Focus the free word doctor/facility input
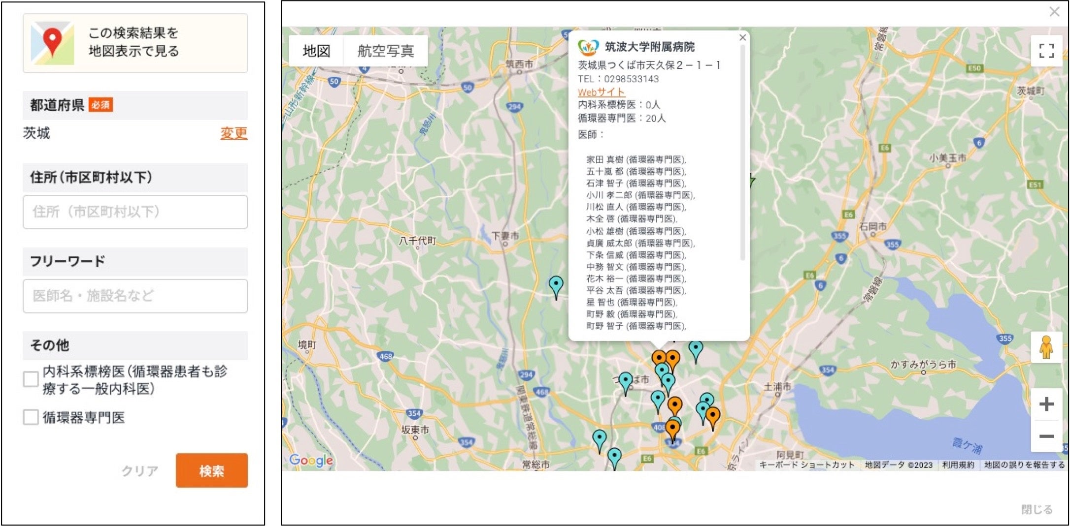The width and height of the screenshot is (1070, 526). click(x=135, y=296)
